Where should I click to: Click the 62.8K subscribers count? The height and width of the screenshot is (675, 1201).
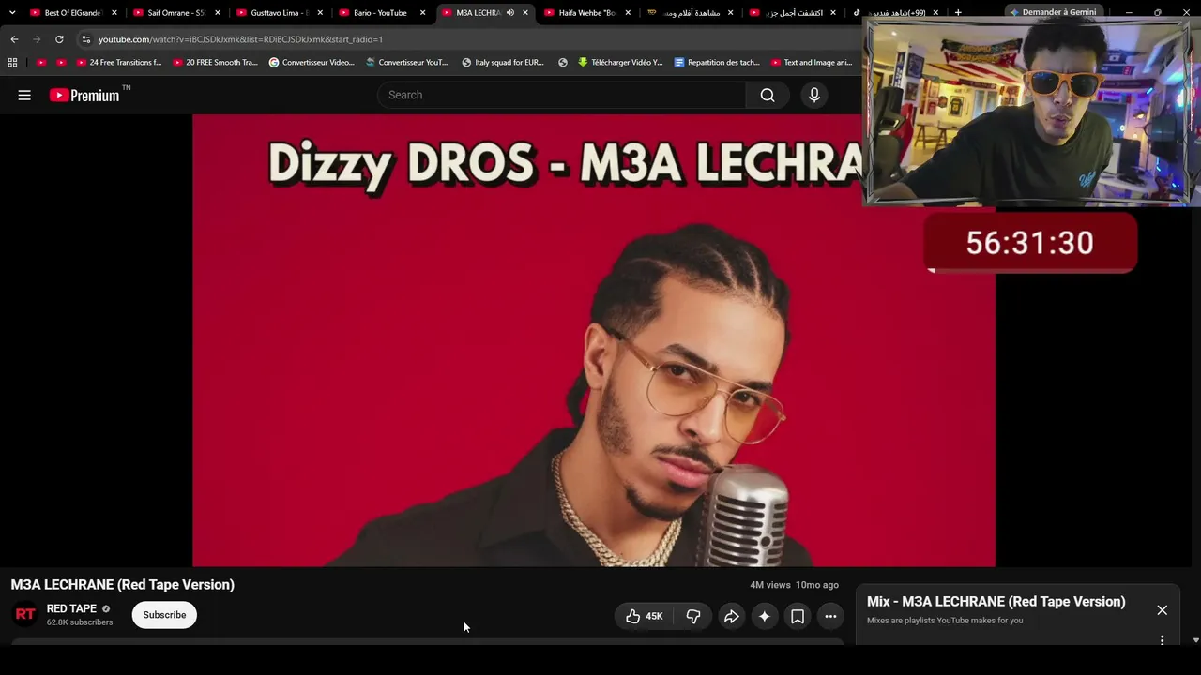click(80, 622)
